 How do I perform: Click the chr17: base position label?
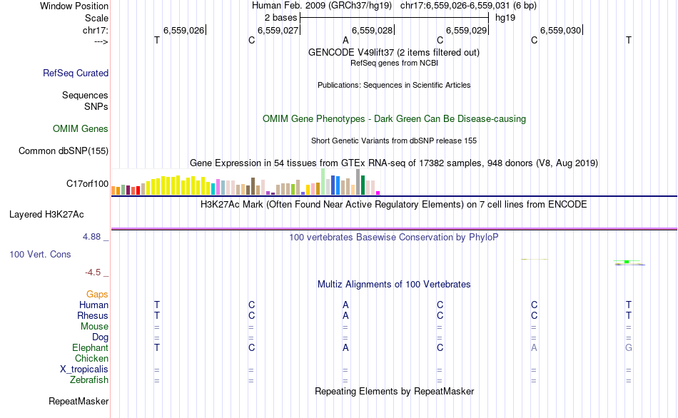[96, 30]
